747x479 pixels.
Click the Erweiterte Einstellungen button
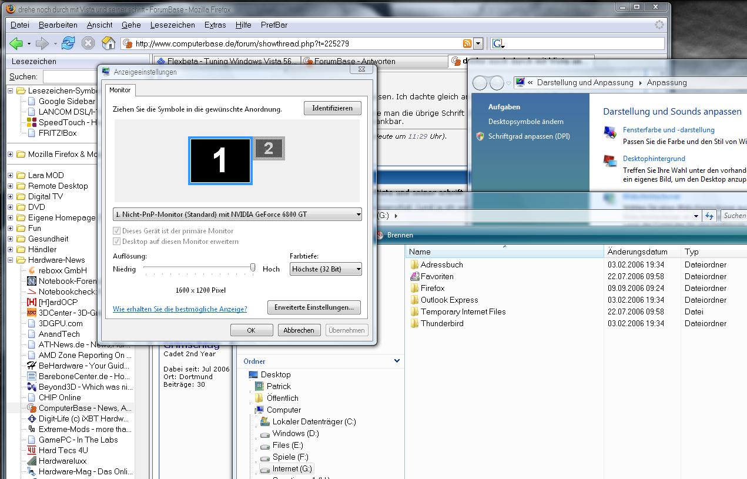[314, 307]
